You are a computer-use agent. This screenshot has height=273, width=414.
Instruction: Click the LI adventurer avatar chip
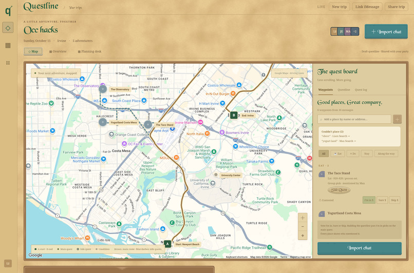334,31
